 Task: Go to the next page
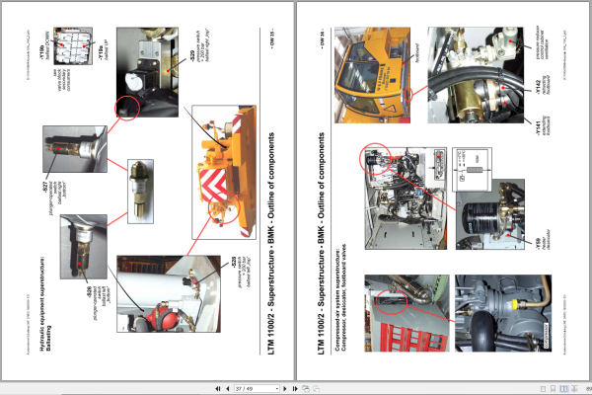(285, 388)
